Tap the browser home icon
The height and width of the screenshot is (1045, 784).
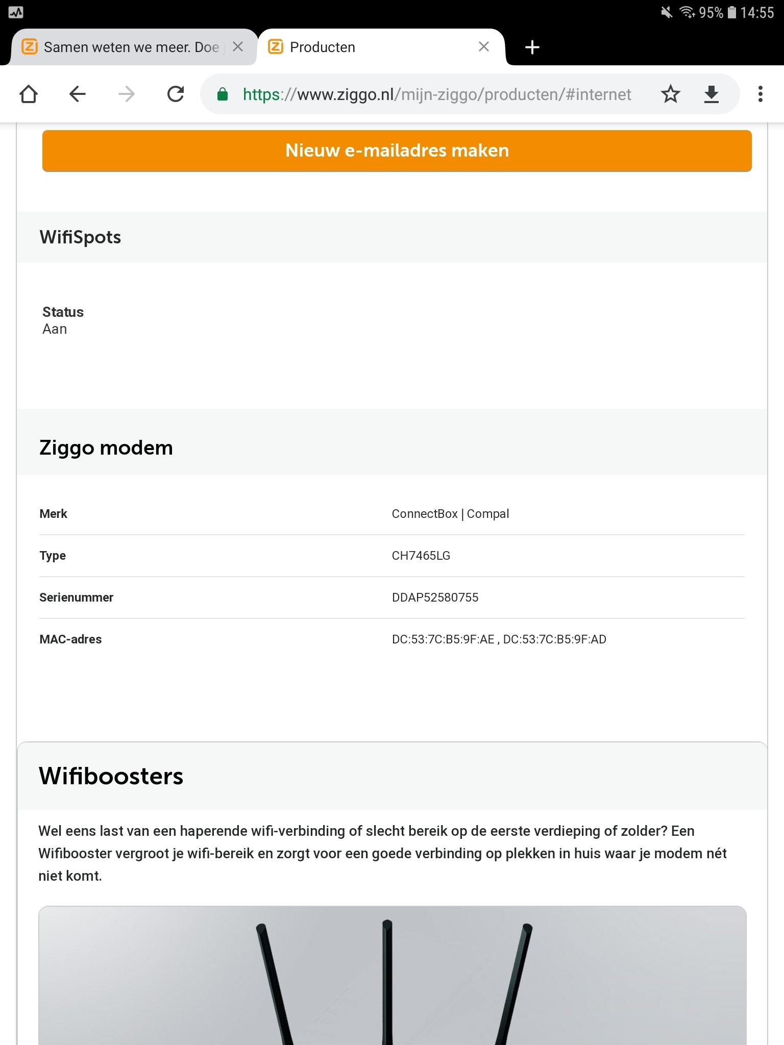pos(29,94)
